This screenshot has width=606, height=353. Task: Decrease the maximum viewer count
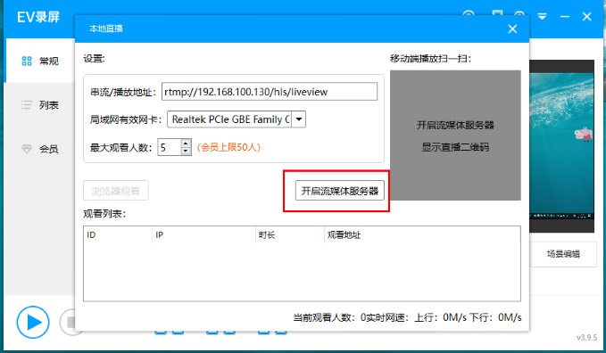(186, 151)
